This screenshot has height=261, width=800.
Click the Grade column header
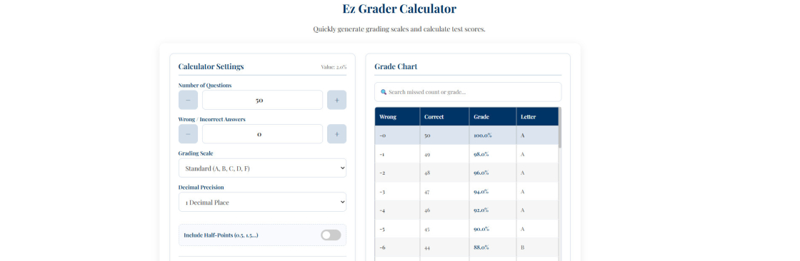[x=493, y=117]
